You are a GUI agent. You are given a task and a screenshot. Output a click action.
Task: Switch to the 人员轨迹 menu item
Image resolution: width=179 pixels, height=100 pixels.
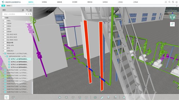pyautogui.click(x=135, y=2)
